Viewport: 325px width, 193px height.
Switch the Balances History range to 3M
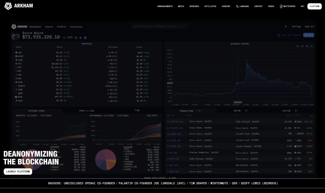pyautogui.click(x=307, y=46)
